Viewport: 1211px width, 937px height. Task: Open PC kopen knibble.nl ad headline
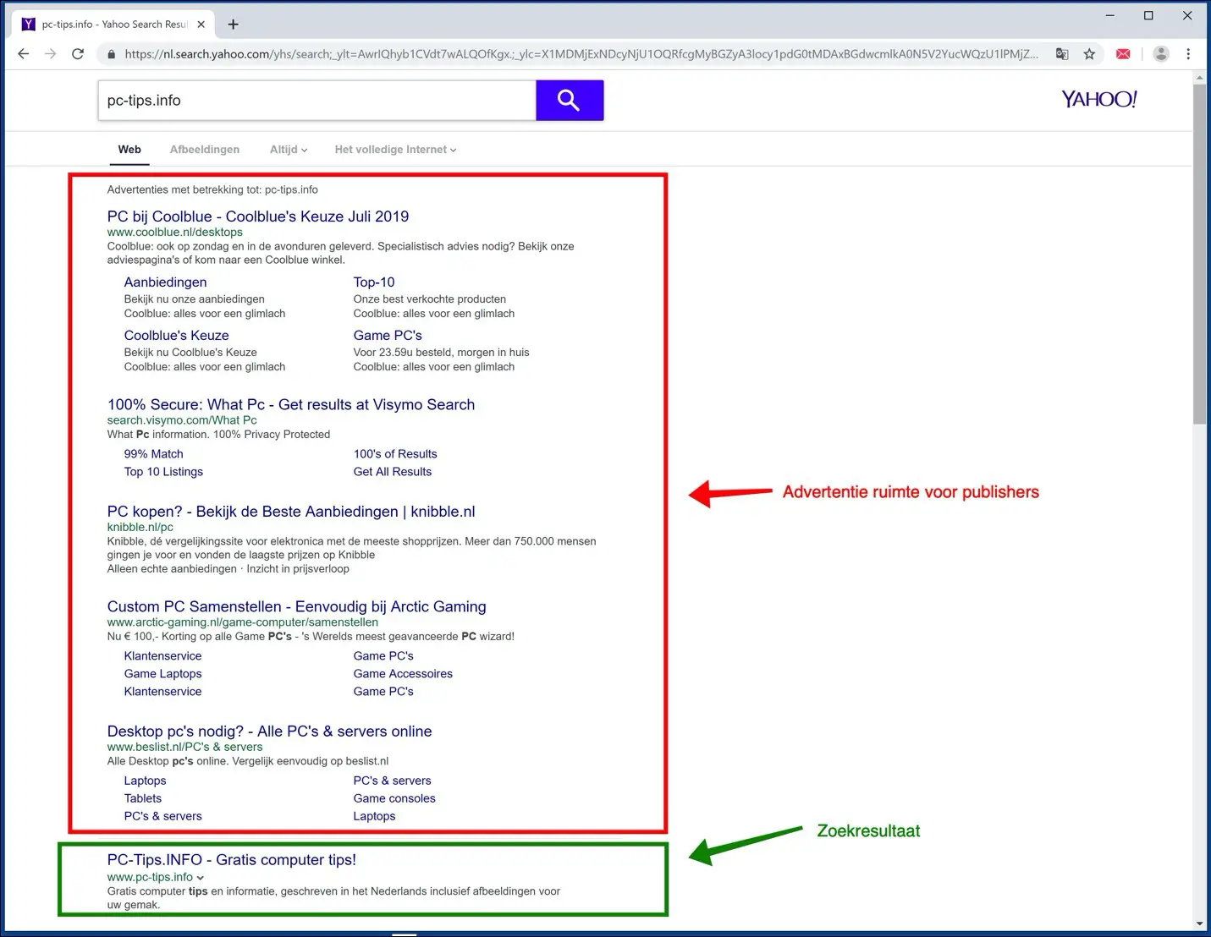291,512
